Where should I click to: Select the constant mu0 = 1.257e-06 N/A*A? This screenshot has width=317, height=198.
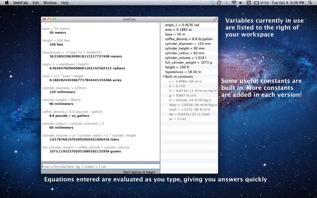pyautogui.click(x=189, y=110)
